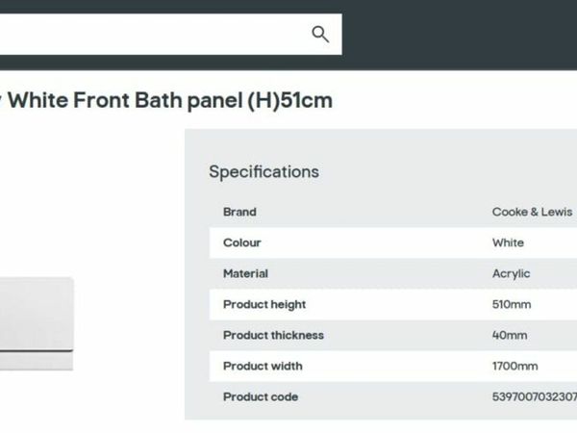The image size is (577, 433).
Task: Select the Material row label
Action: (245, 274)
